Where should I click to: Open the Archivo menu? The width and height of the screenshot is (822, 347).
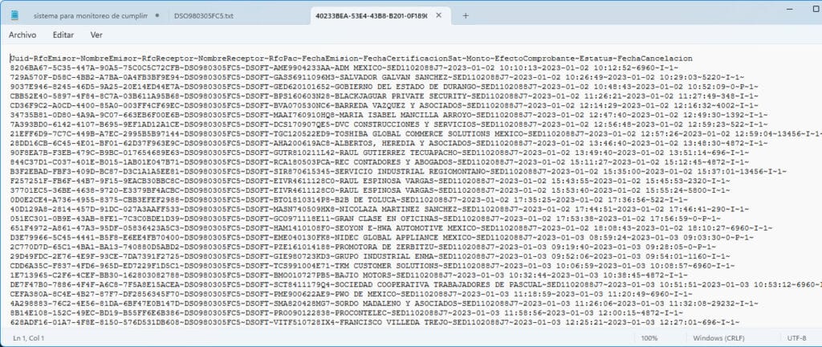coord(22,35)
